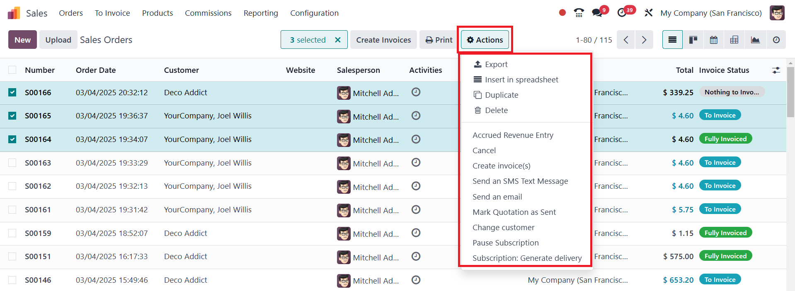The image size is (795, 291).
Task: Click the debug tools wrench icon
Action: [648, 13]
